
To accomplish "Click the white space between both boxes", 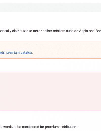I will [50, 66].
